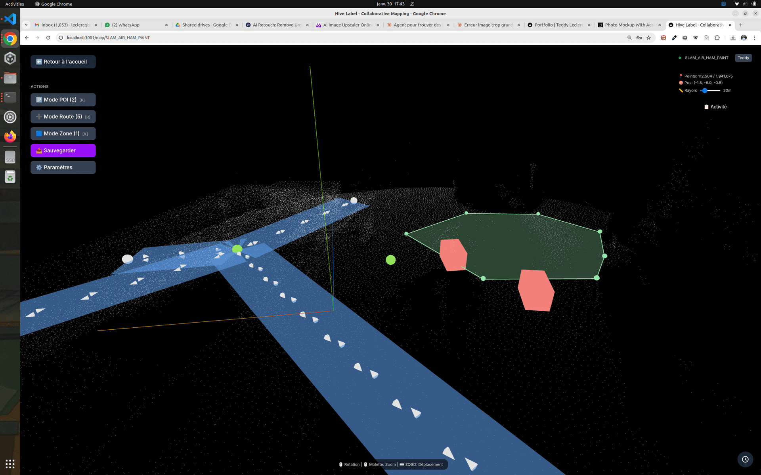Click the Chrome extensions puzzle icon
Image resolution: width=761 pixels, height=475 pixels.
pos(717,38)
